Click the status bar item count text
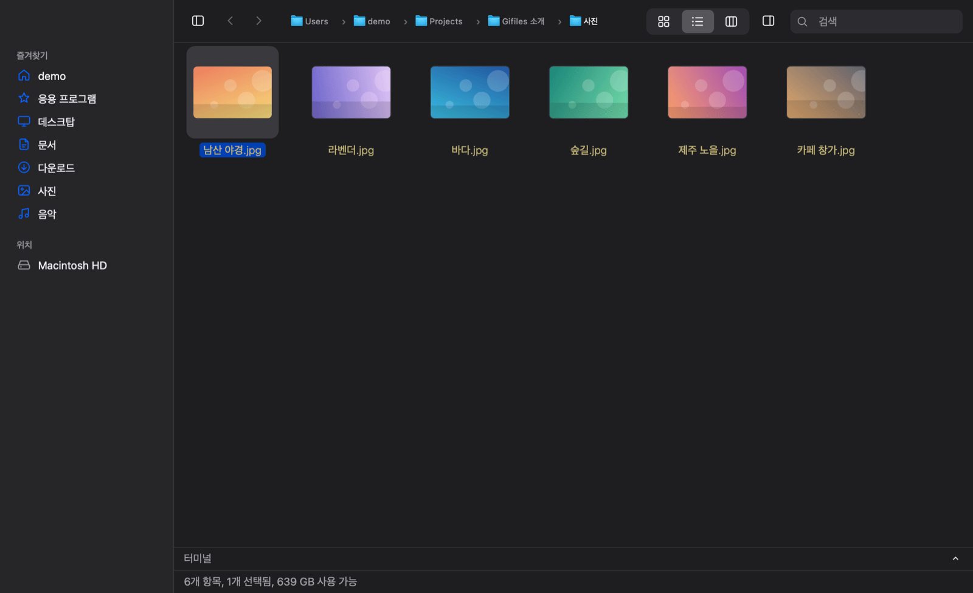Viewport: 973px width, 593px height. point(271,581)
